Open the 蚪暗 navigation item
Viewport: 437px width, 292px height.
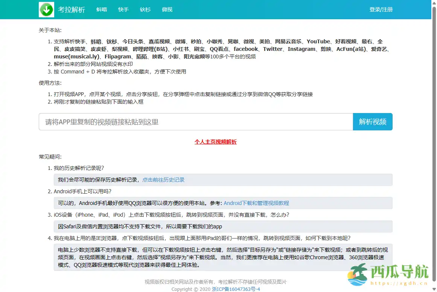coord(101,10)
